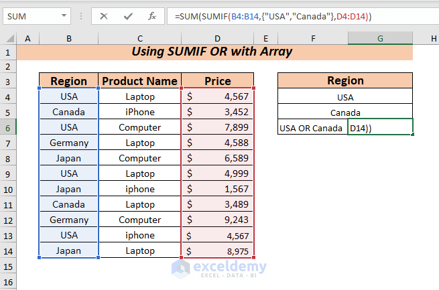Select row 6 header
Screen dimensions: 439x290
(9, 127)
